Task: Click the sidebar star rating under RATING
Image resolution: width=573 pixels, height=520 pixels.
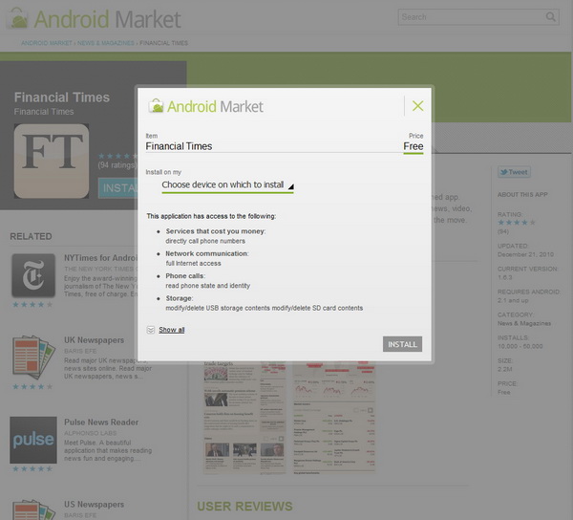Action: pyautogui.click(x=517, y=223)
